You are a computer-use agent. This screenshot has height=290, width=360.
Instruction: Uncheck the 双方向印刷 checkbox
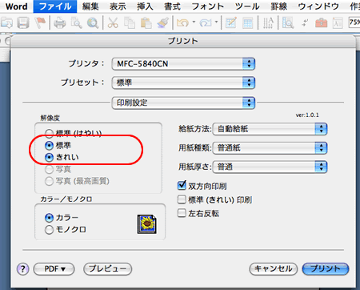coord(182,185)
